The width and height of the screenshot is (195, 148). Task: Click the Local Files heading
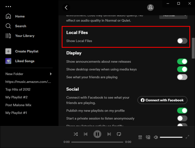77,33
